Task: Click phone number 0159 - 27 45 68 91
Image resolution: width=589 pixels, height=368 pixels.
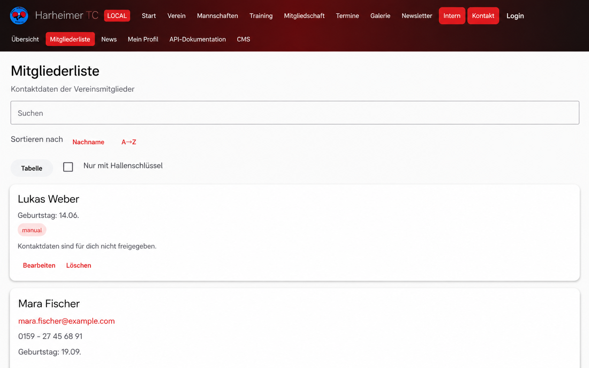Action: tap(50, 336)
